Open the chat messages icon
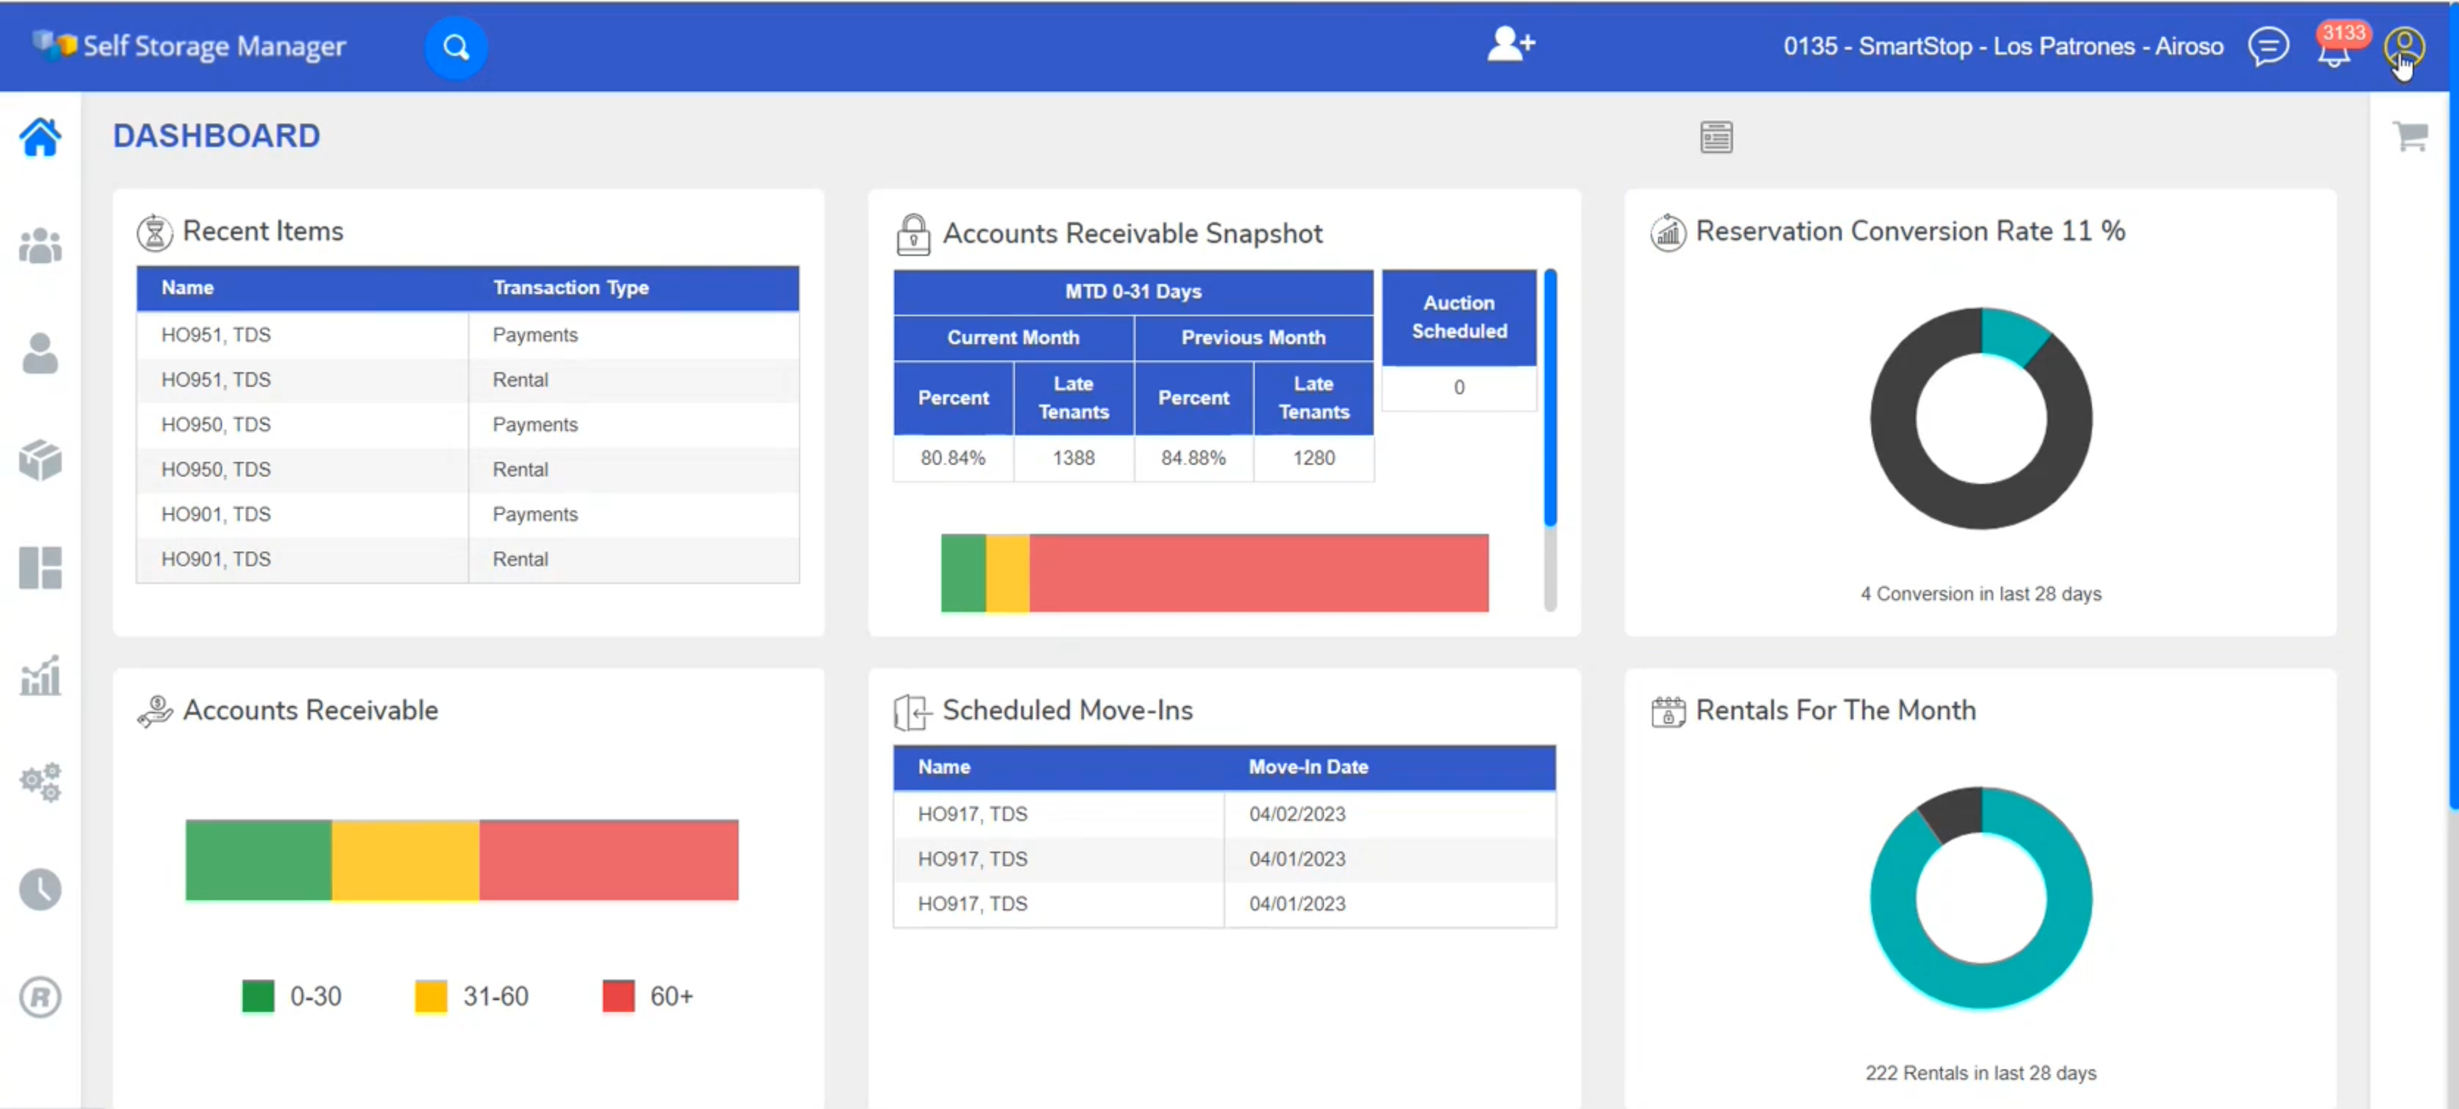This screenshot has width=2459, height=1109. coord(2267,46)
